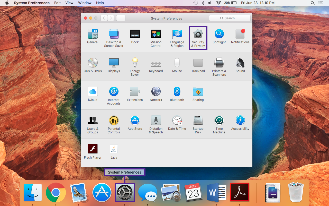
Task: Click the Bluetooth icon in menu bar
Action: [203, 3]
